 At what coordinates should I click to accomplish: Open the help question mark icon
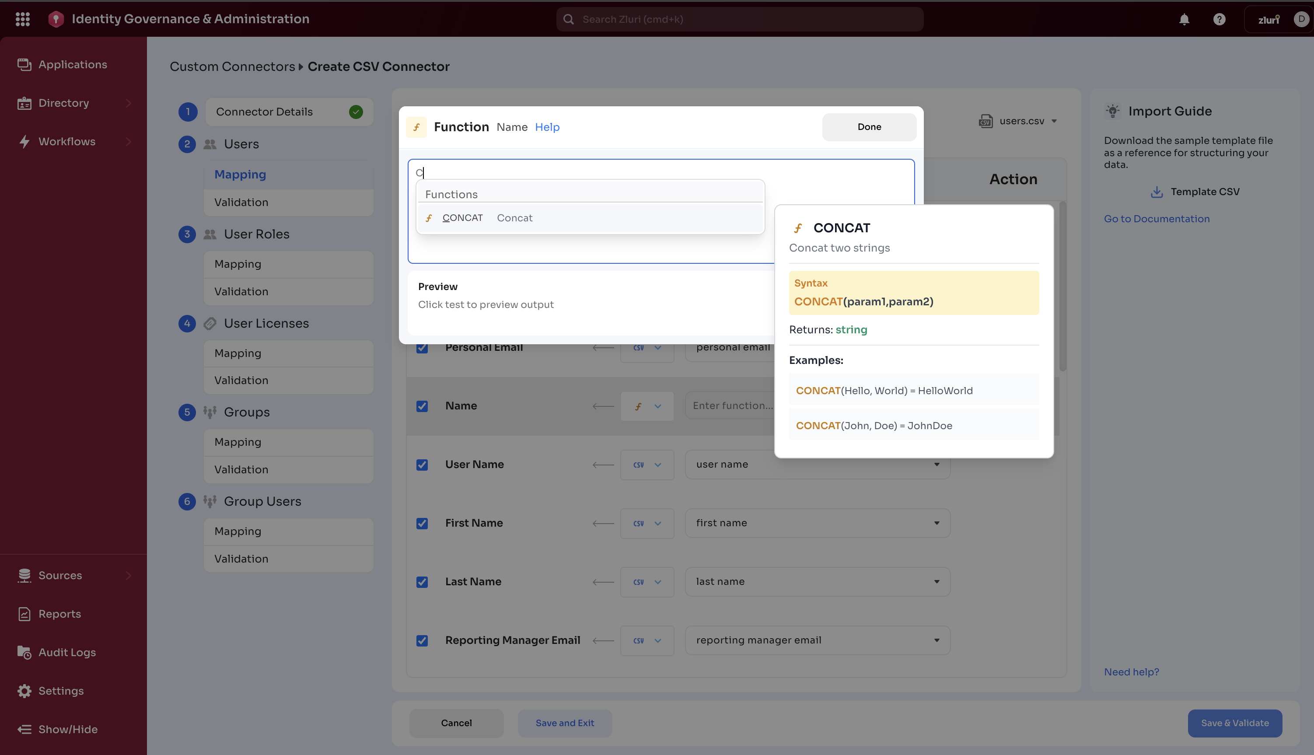tap(1219, 19)
